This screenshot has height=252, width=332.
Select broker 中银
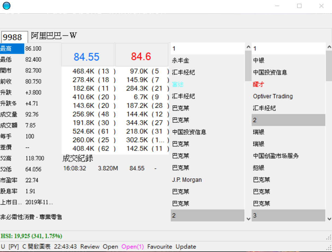[x=289, y=61]
